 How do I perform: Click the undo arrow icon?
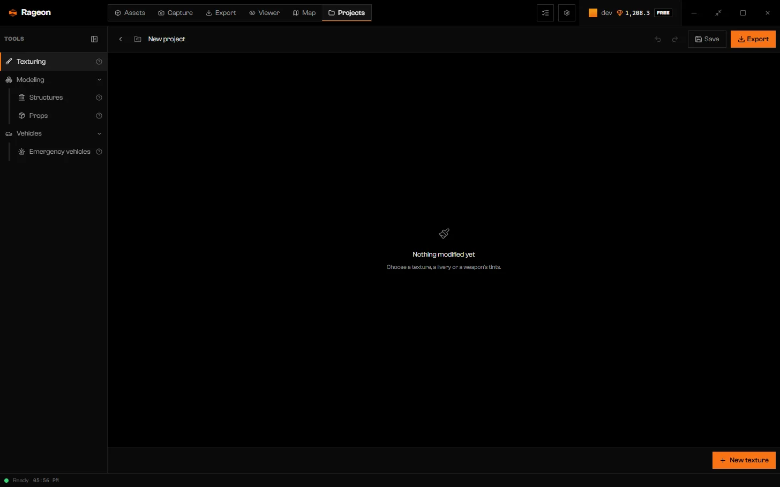658,39
